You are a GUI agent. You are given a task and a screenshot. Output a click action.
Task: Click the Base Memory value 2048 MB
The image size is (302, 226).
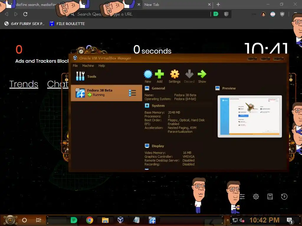[x=174, y=112]
